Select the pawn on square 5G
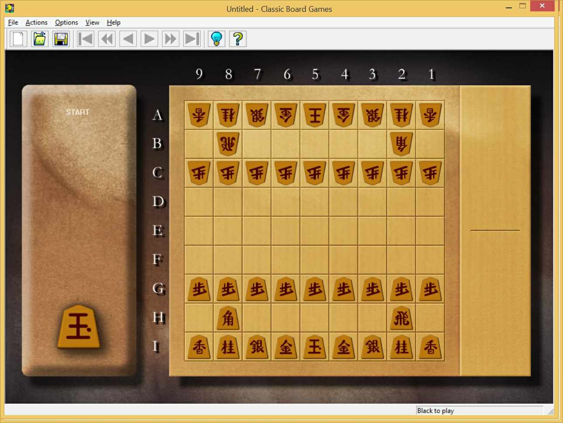Screen dimensions: 563x423 [315, 289]
